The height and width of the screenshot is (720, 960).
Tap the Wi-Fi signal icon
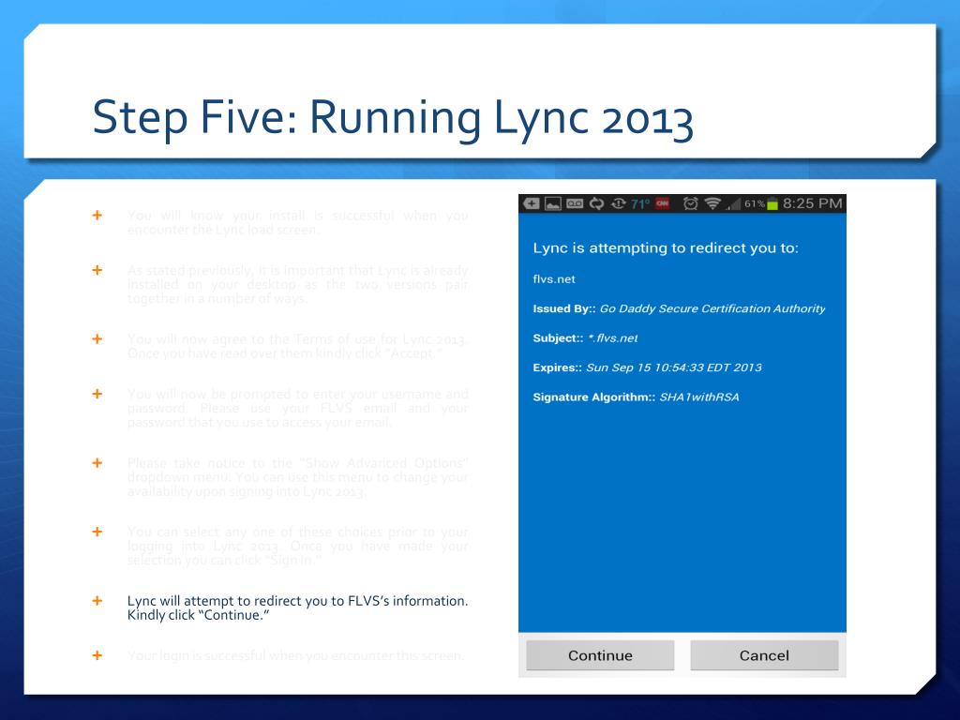[712, 203]
